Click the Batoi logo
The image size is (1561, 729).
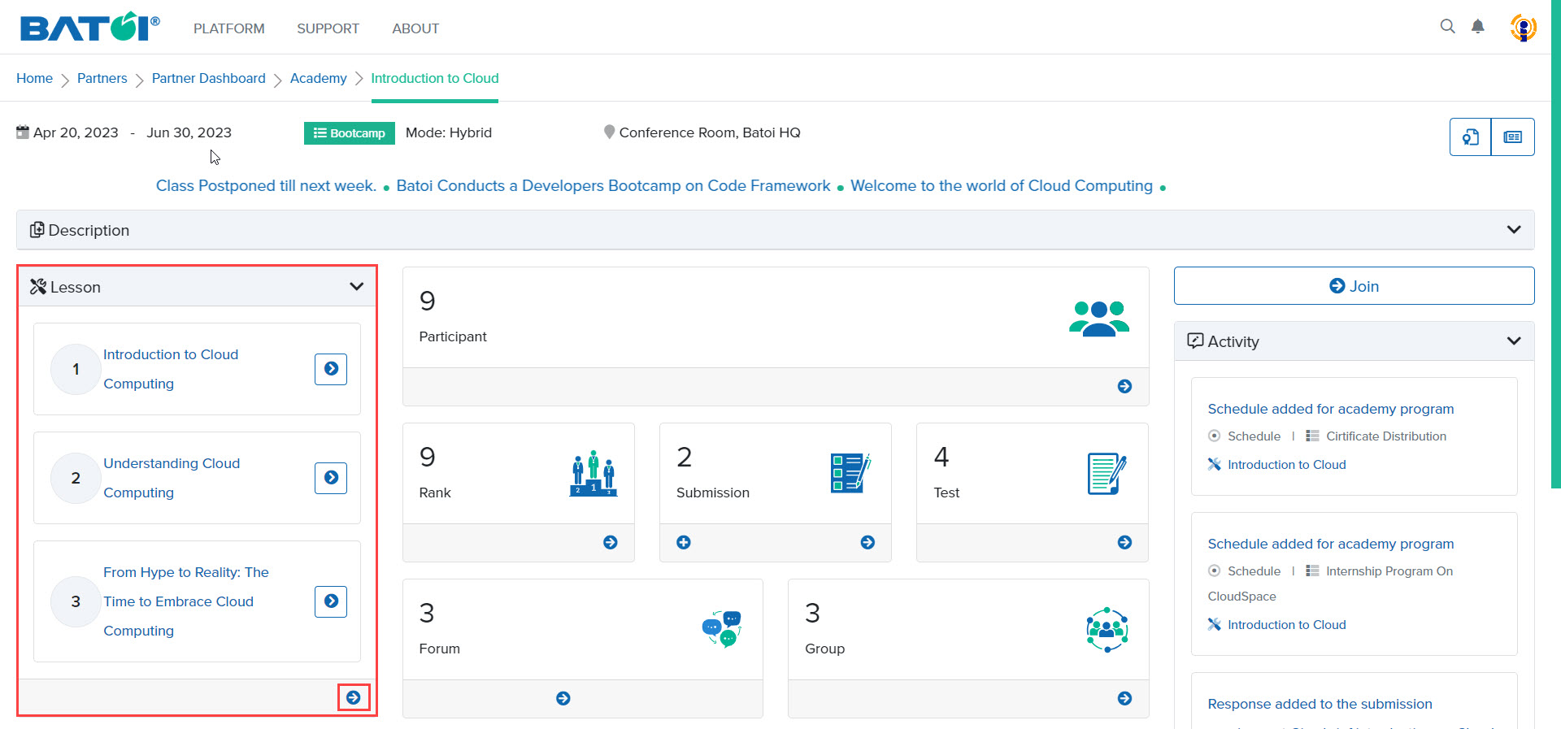click(89, 27)
